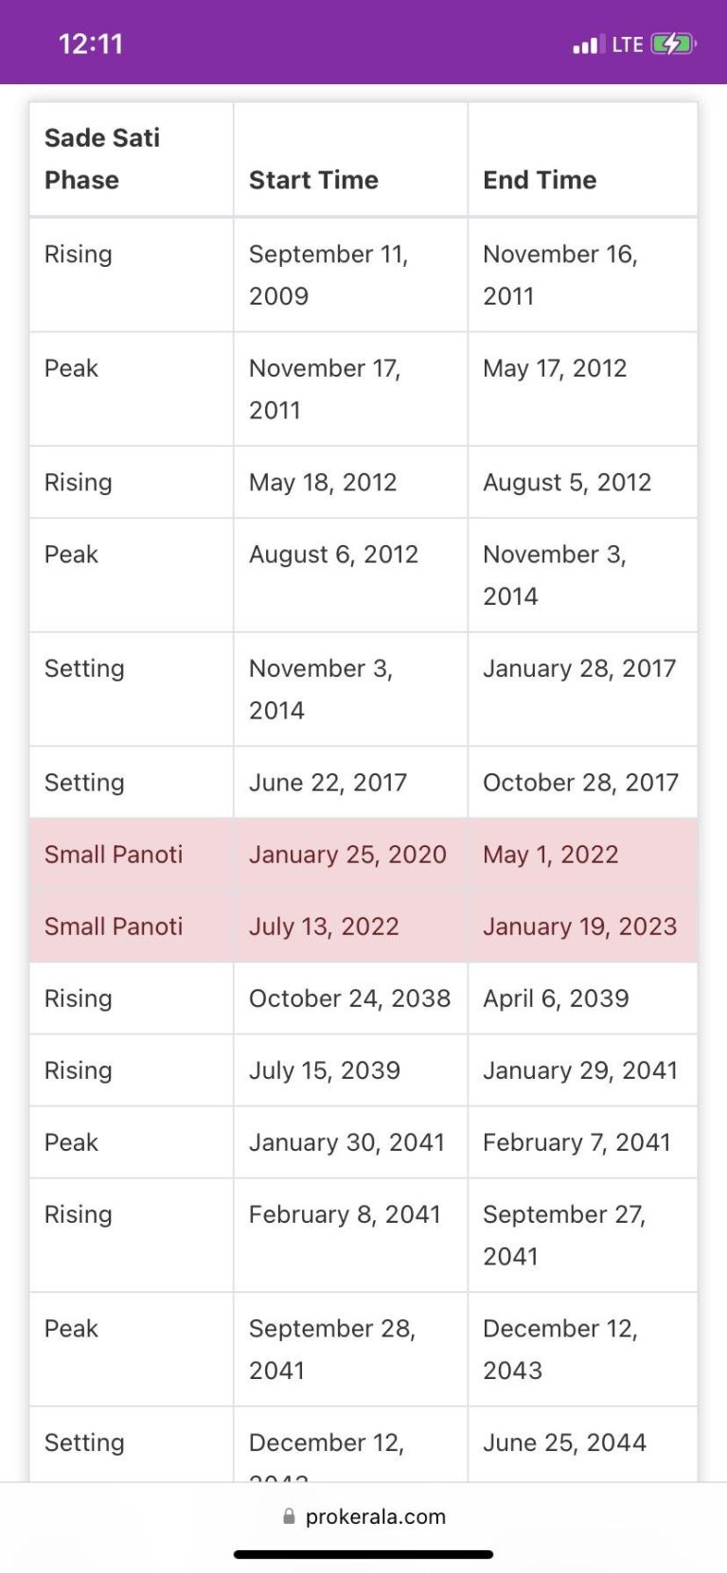Tap the LTE network indicator
The width and height of the screenshot is (727, 1573).
click(x=628, y=44)
